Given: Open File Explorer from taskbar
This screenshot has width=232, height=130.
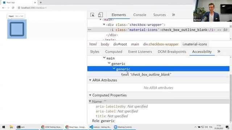Looking at the screenshot, I should (x=11, y=127).
